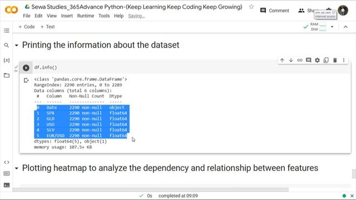Open the View menu
This screenshot has height=200, width=356.
tap(52, 16)
